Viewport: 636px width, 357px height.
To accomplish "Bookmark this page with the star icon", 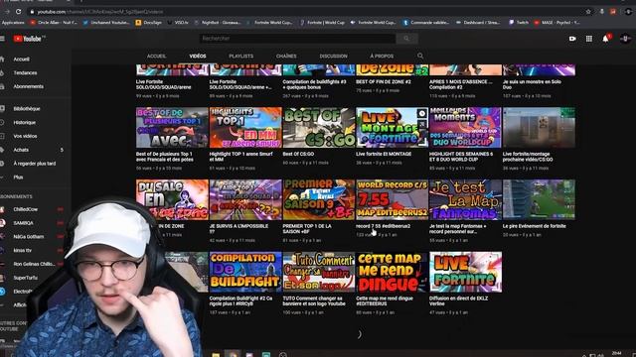I will (x=588, y=12).
